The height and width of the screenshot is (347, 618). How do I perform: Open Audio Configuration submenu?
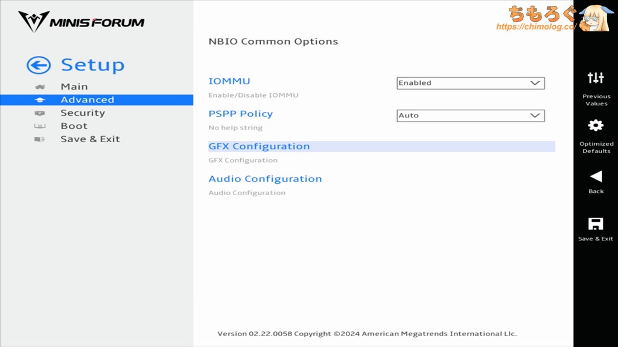265,179
